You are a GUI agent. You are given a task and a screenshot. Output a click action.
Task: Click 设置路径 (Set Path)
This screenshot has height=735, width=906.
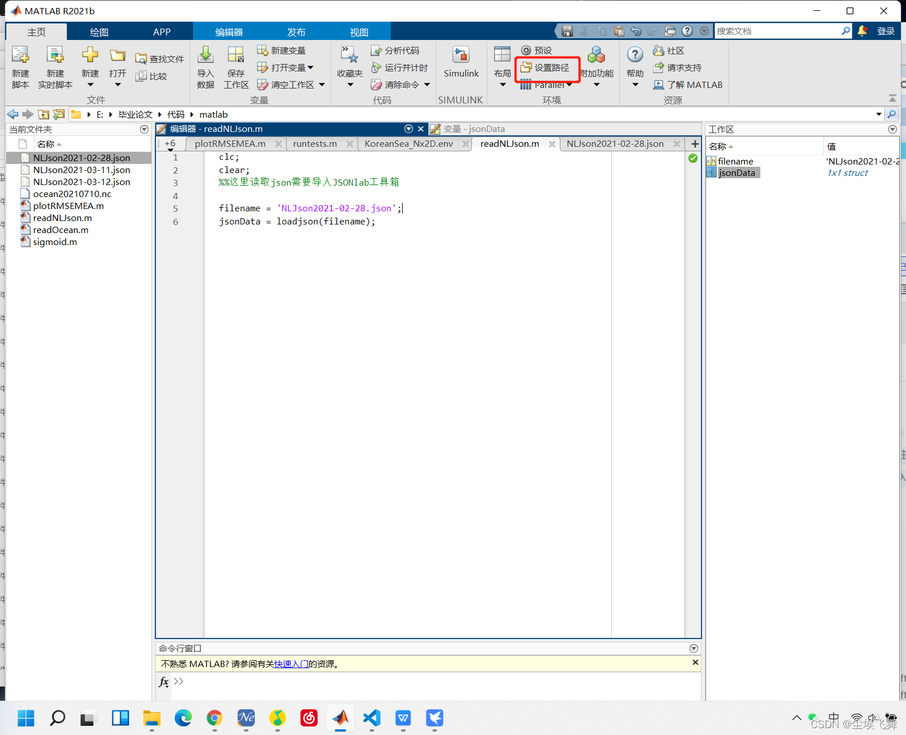point(545,67)
